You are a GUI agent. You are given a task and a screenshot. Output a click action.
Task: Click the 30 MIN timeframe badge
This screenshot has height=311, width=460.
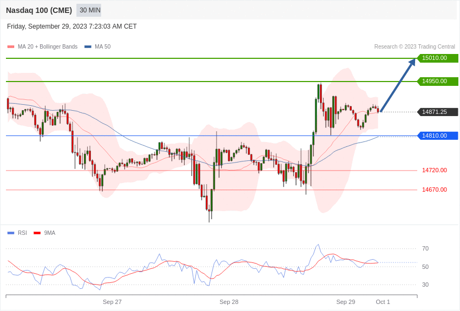(89, 10)
